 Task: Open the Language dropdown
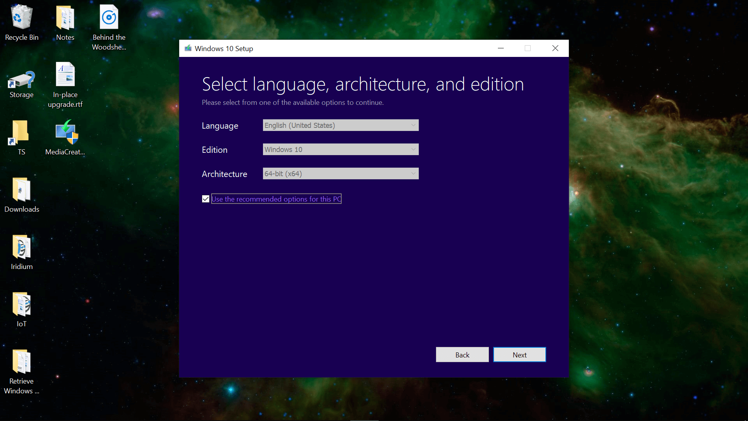pos(340,125)
